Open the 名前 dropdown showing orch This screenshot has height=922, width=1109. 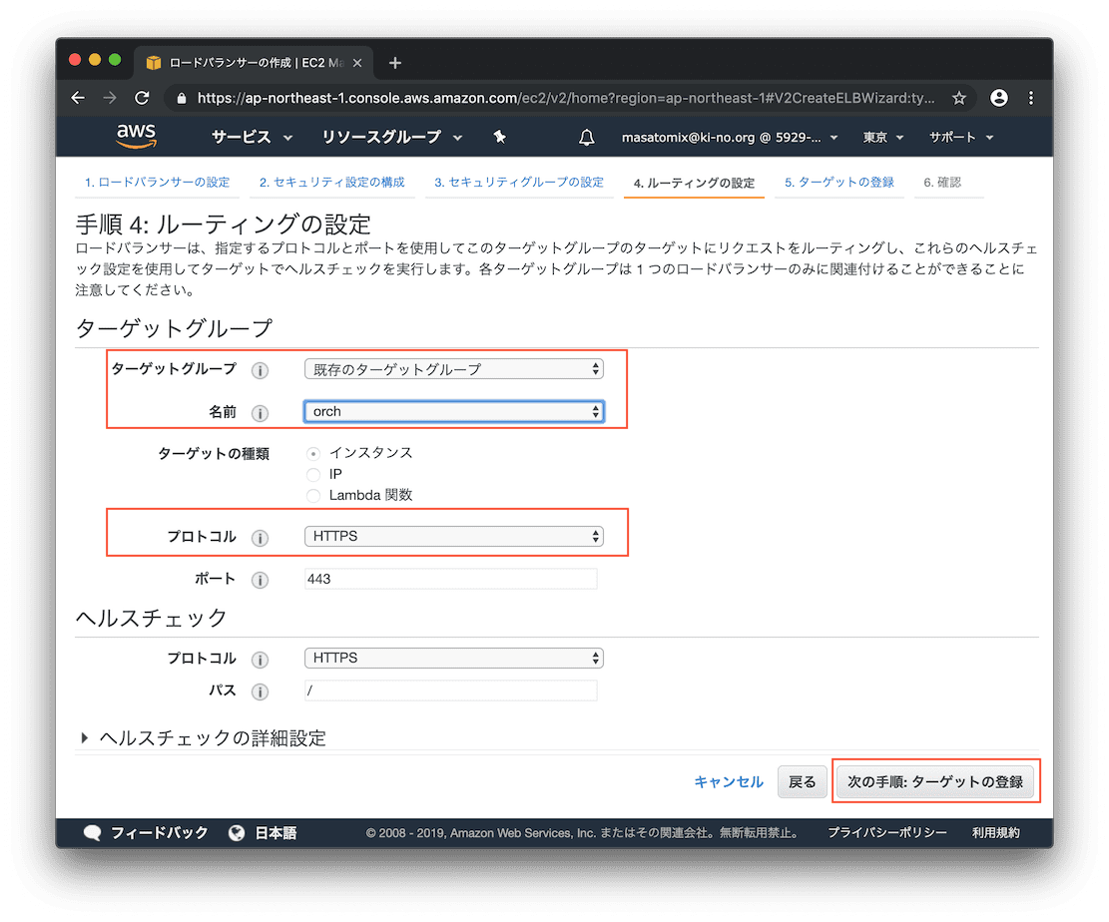[x=453, y=411]
